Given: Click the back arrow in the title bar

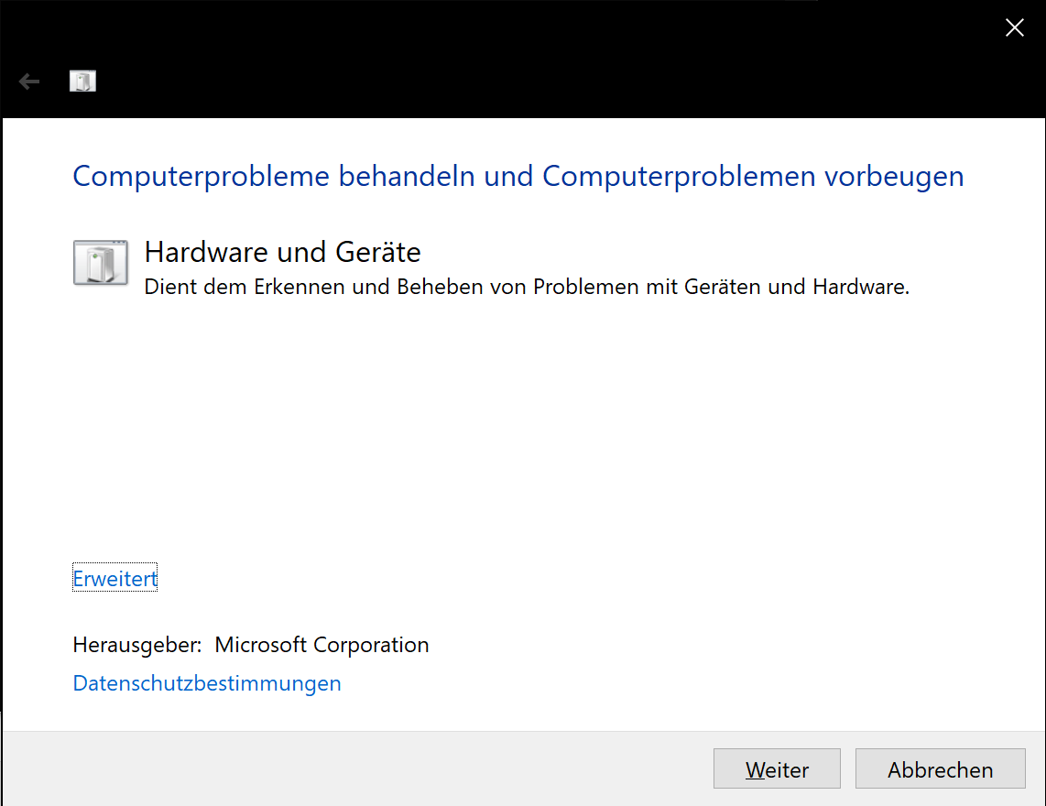Looking at the screenshot, I should pos(29,82).
